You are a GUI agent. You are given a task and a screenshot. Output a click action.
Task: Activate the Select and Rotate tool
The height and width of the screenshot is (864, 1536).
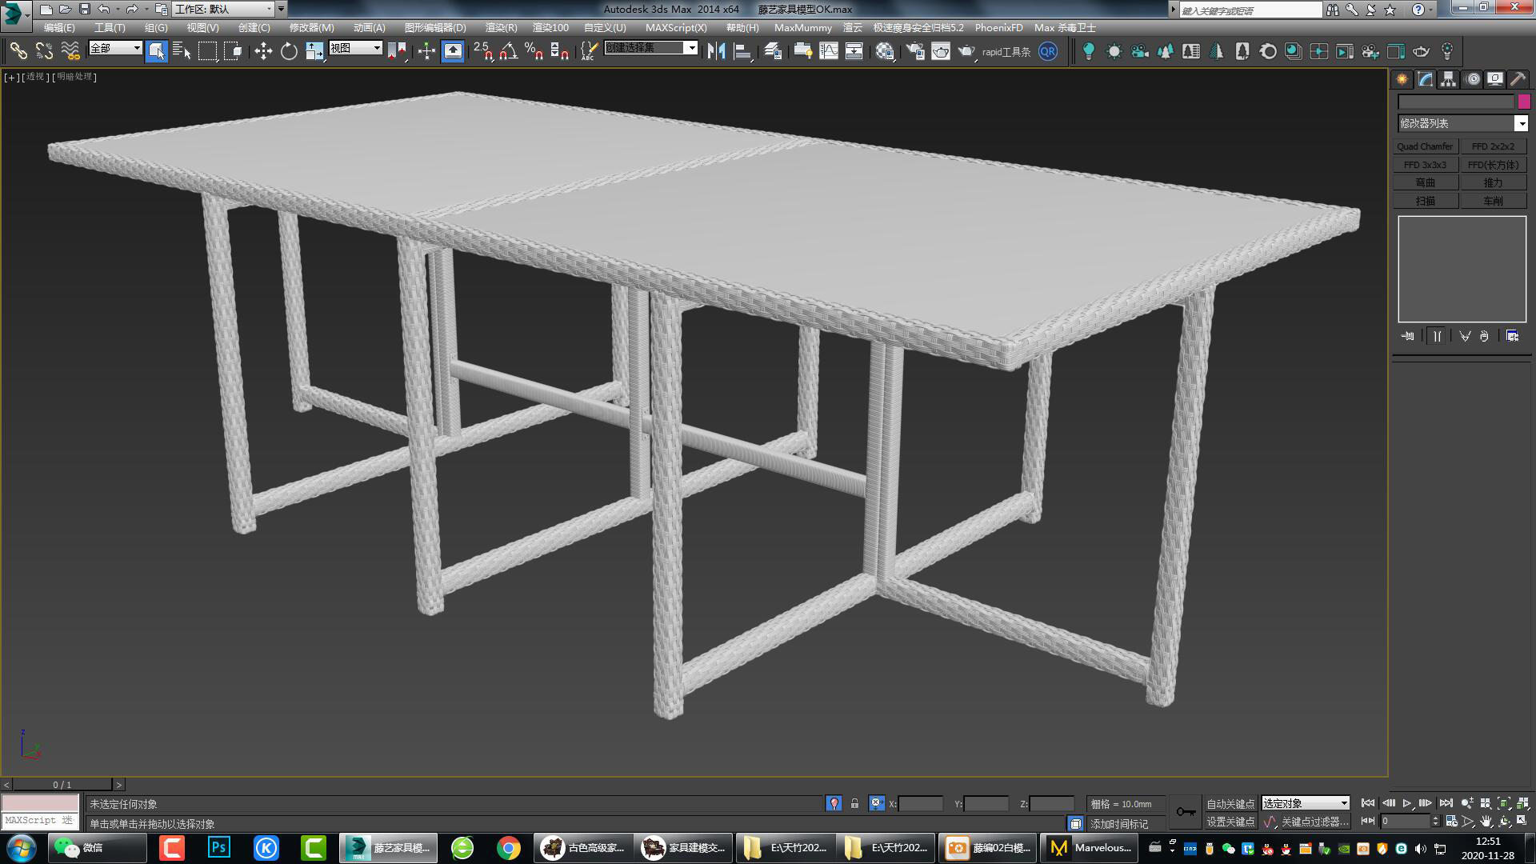pos(288,50)
